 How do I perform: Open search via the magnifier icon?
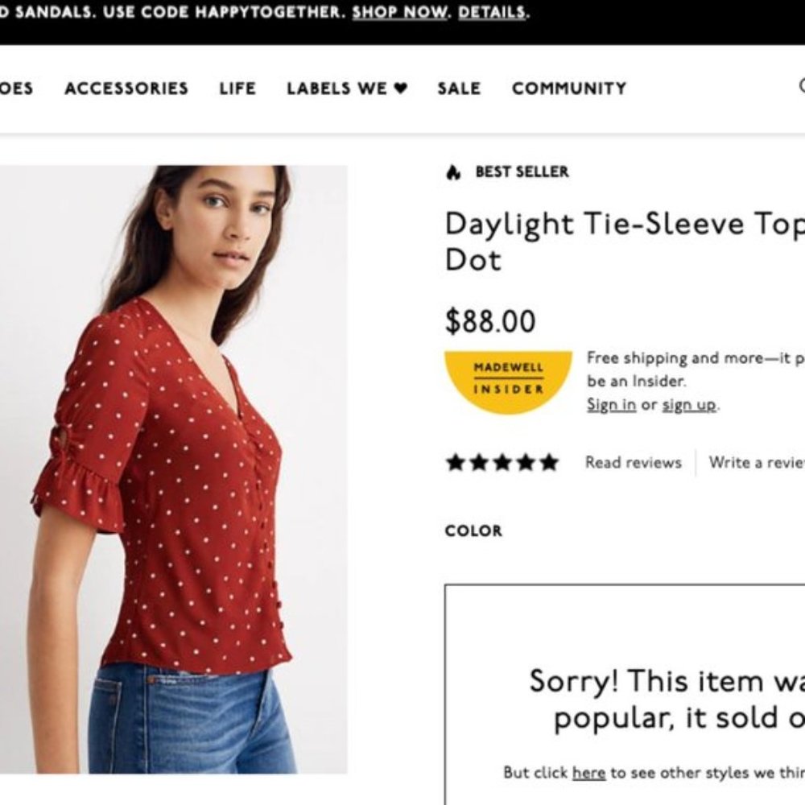(801, 86)
